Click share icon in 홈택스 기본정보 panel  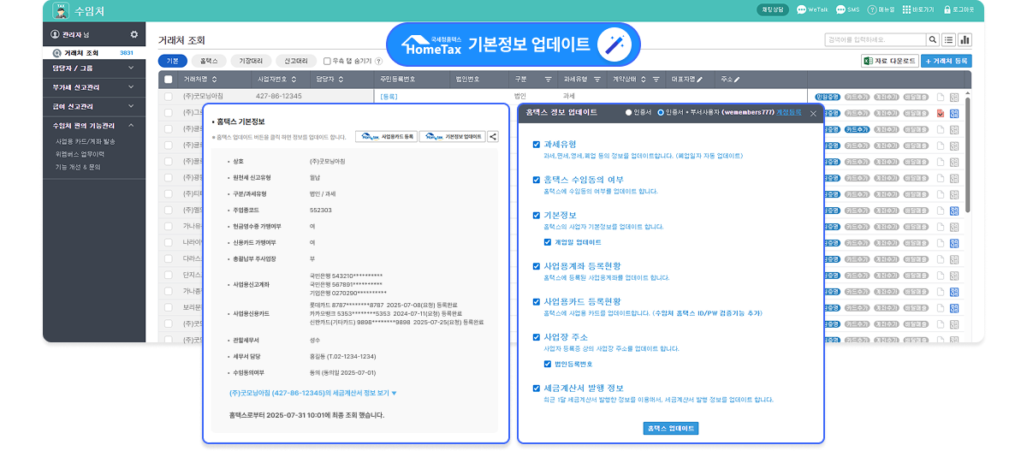click(x=493, y=136)
